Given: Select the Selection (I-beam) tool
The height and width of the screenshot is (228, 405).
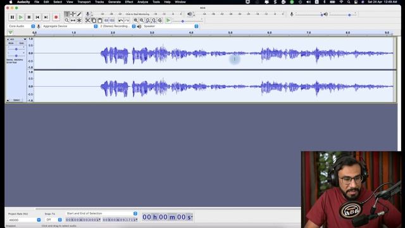Looking at the screenshot, I should 67,14.
